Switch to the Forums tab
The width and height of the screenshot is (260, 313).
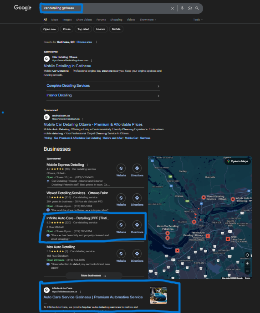pyautogui.click(x=101, y=20)
